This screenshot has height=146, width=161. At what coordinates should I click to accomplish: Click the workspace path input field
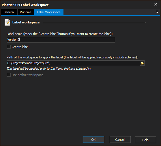73,63
